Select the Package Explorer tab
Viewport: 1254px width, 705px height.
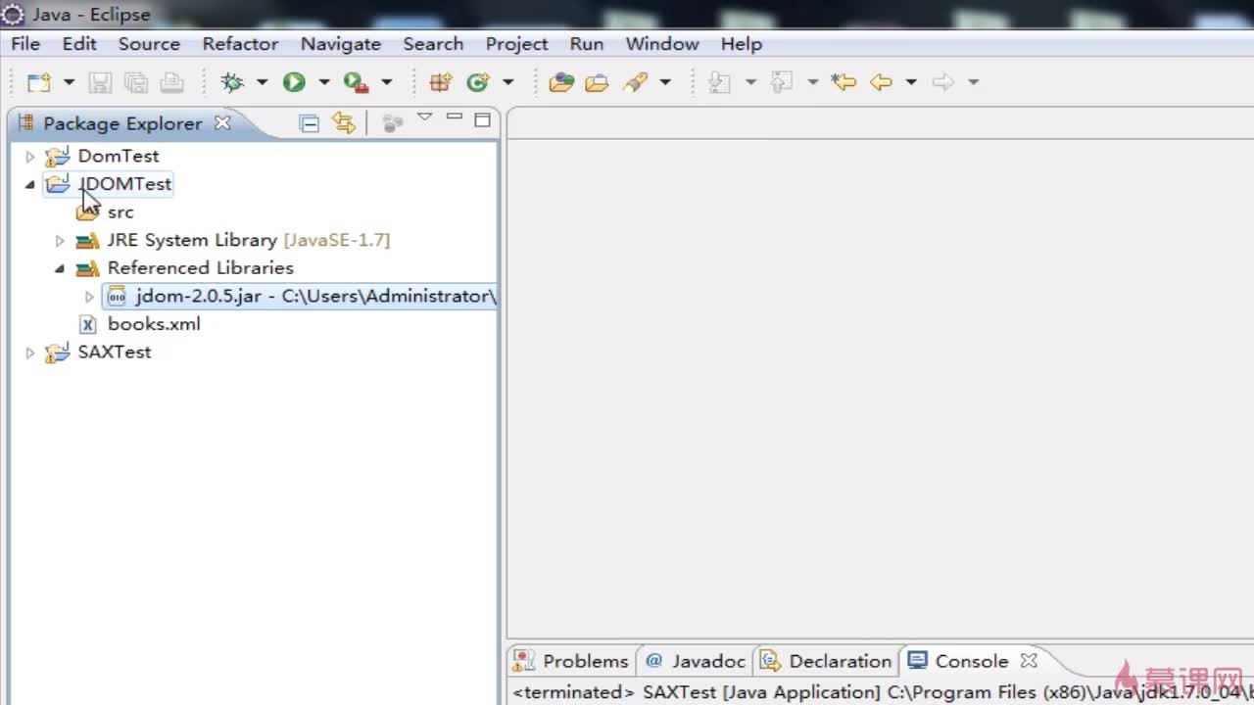[122, 123]
